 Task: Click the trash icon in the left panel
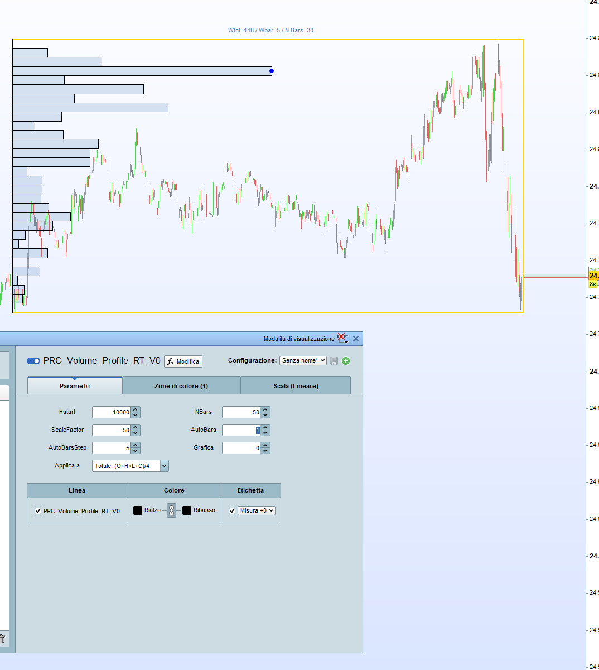[2, 639]
